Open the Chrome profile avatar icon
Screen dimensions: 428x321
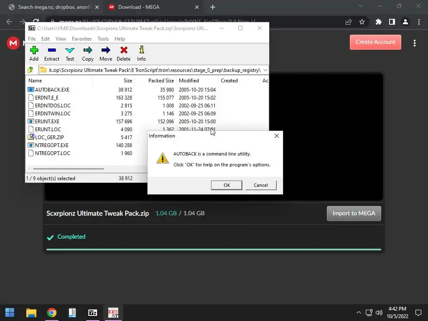(405, 22)
